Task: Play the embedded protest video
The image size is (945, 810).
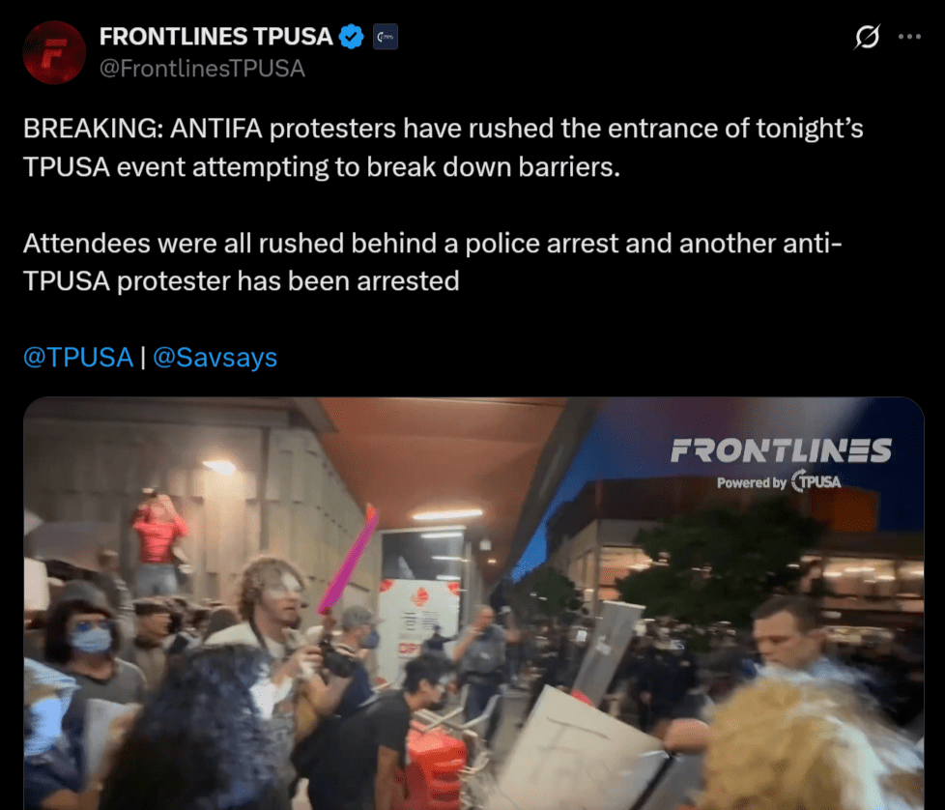Action: (473, 603)
